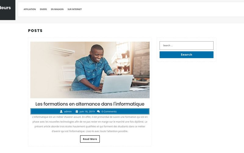Click the featured image of man with laptop
244x153 pixels.
90,70
